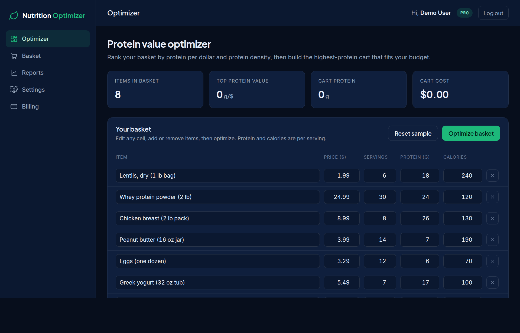Viewport: 520px width, 333px height.
Task: Click the Peanut butter calories field 190
Action: click(463, 240)
